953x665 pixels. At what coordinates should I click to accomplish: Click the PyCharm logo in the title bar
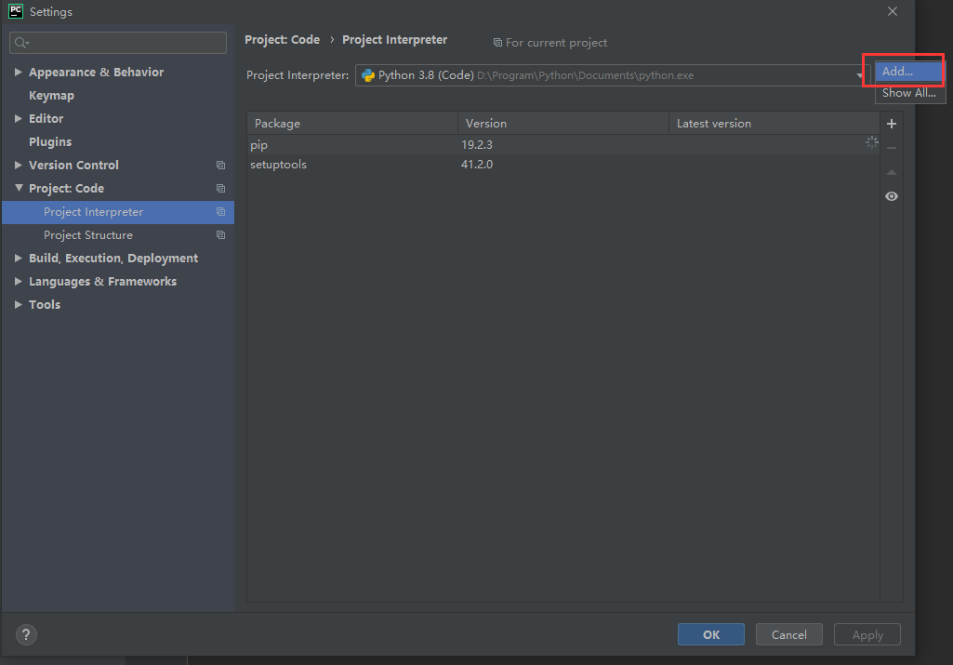point(15,11)
